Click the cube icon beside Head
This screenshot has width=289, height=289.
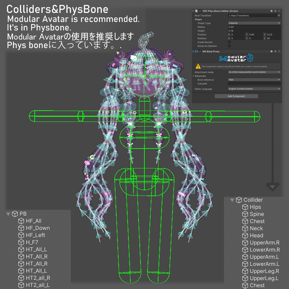[x=245, y=236]
